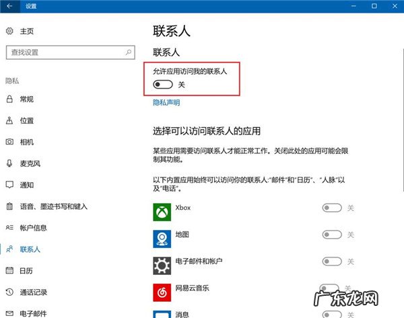
Task: Toggle 地图 contacts access switch
Action: tap(332, 235)
